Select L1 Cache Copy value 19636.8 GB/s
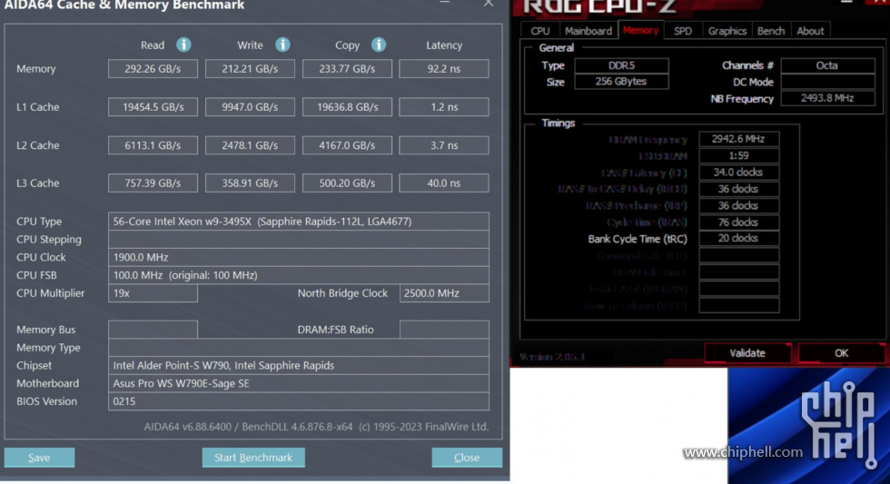Screen dimensions: 890x484 (347, 106)
